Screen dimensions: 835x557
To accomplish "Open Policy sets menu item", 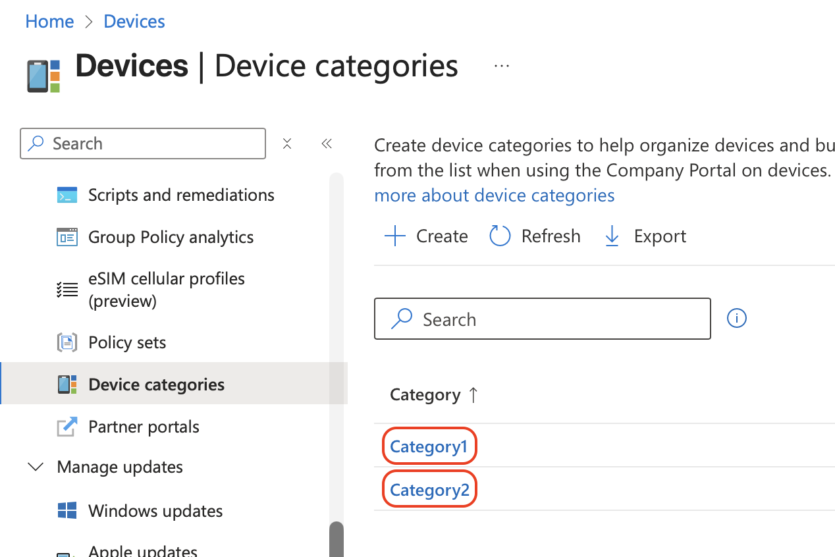I will (x=127, y=343).
